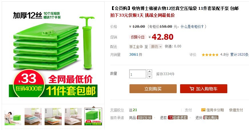Image resolution: width=249 pixels, height=130 pixels.
Task: Select the second thumbnail of stacked bags
Action: tap(33, 117)
